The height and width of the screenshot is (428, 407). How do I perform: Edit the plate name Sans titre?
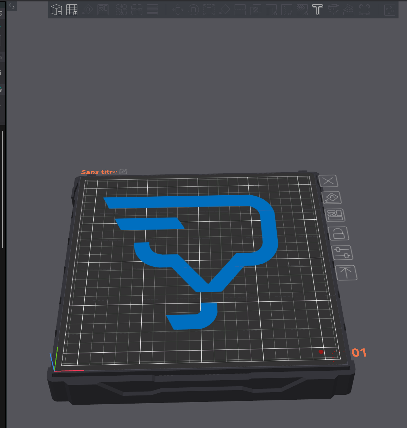[x=123, y=172]
